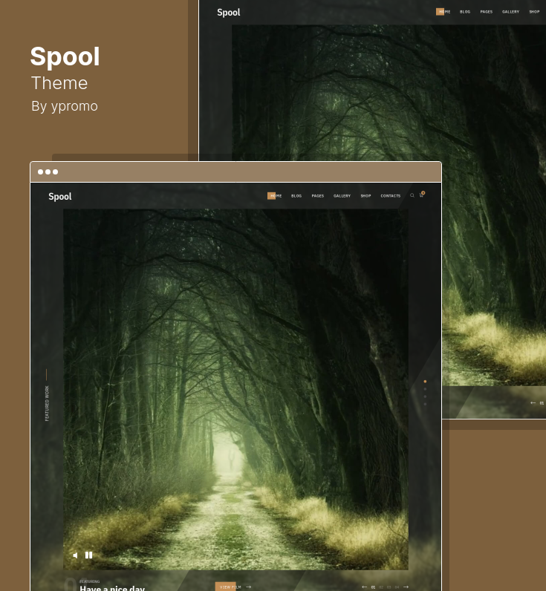Select the first orange slide indicator dot
The width and height of the screenshot is (546, 591).
tap(425, 382)
